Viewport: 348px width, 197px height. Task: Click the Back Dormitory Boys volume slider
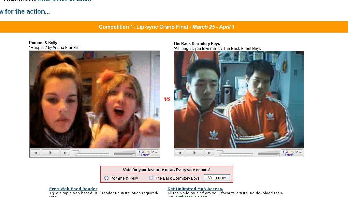tap(268, 153)
